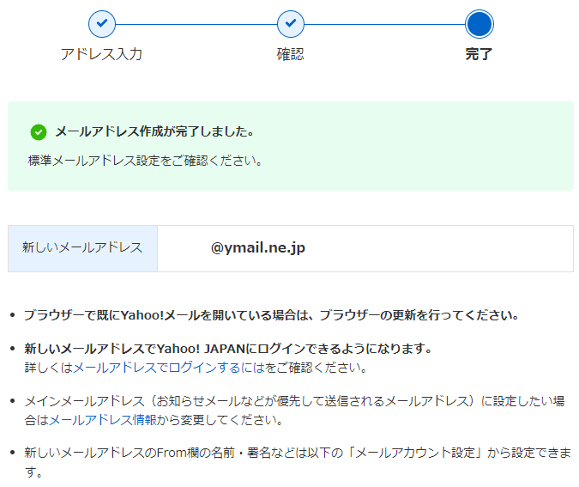Open the メールアドレス情報 link

point(103,420)
